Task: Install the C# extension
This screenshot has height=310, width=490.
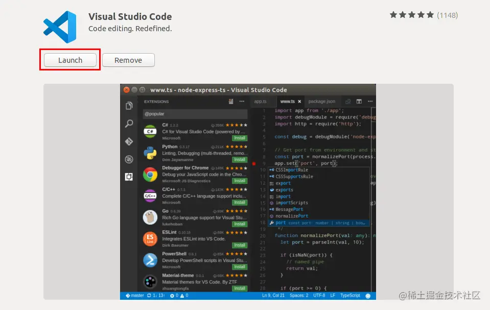Action: point(240,138)
